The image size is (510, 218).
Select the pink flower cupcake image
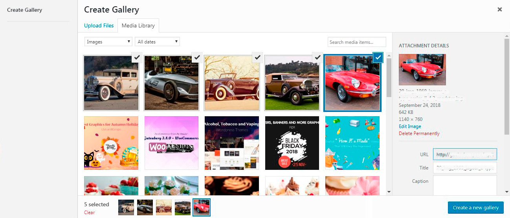coord(352,186)
